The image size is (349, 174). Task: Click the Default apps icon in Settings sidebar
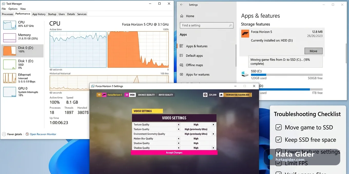point(181,56)
